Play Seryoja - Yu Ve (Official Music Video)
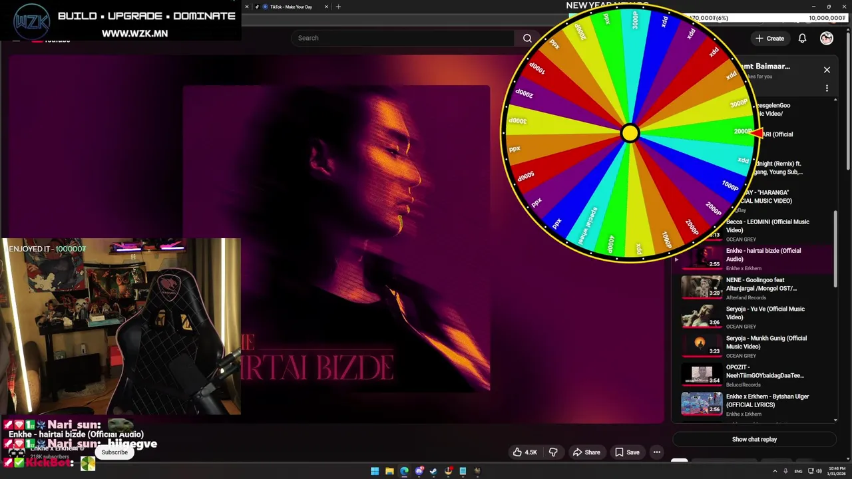Image resolution: width=852 pixels, height=479 pixels. coord(765,313)
